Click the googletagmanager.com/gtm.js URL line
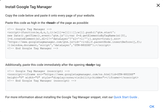The width and height of the screenshot is (163, 112). (74, 42)
